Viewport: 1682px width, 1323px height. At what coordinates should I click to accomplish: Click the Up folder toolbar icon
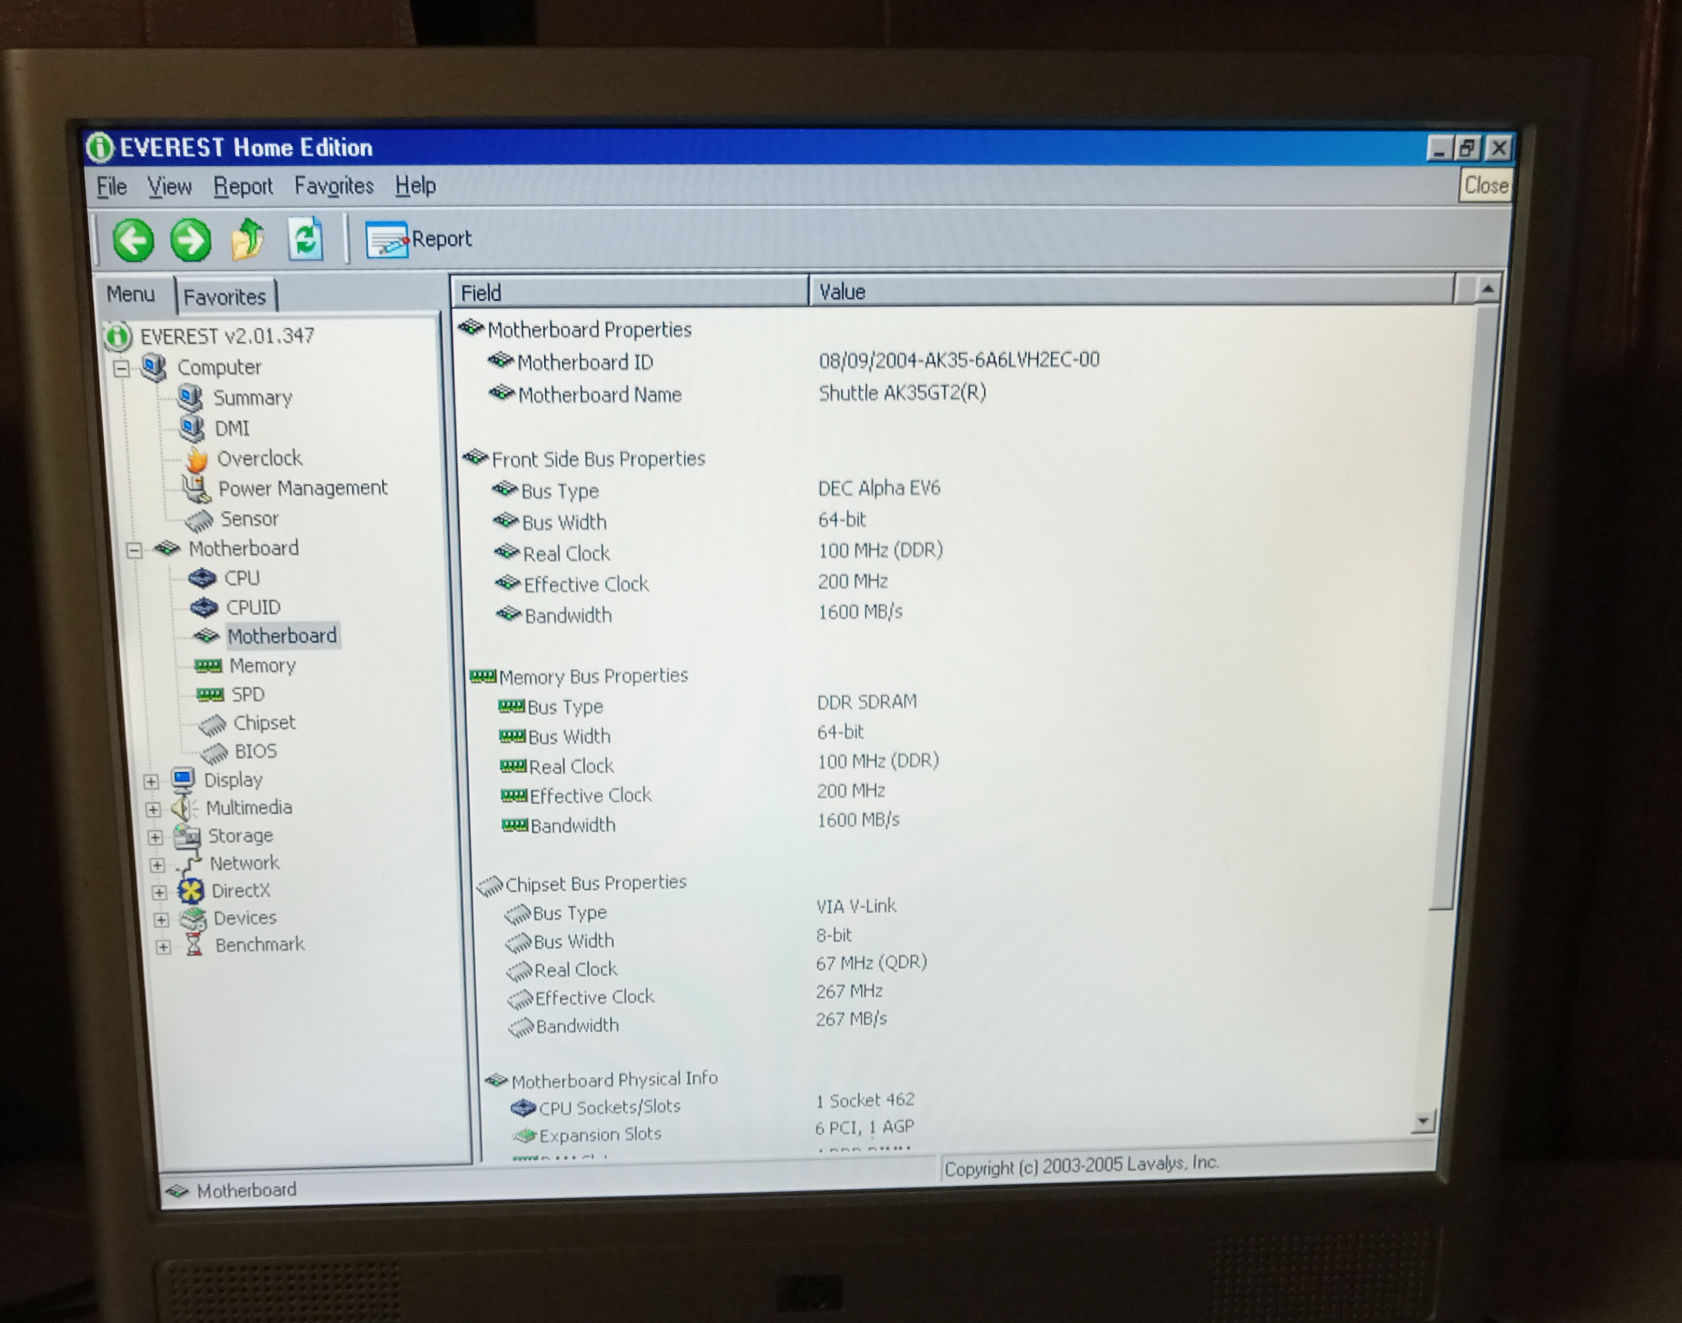(x=248, y=240)
